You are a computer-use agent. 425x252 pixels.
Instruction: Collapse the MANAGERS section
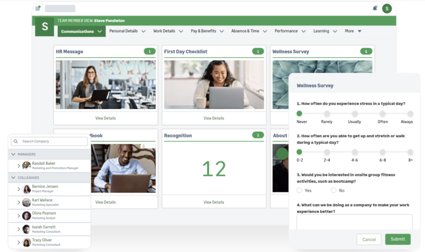click(13, 154)
